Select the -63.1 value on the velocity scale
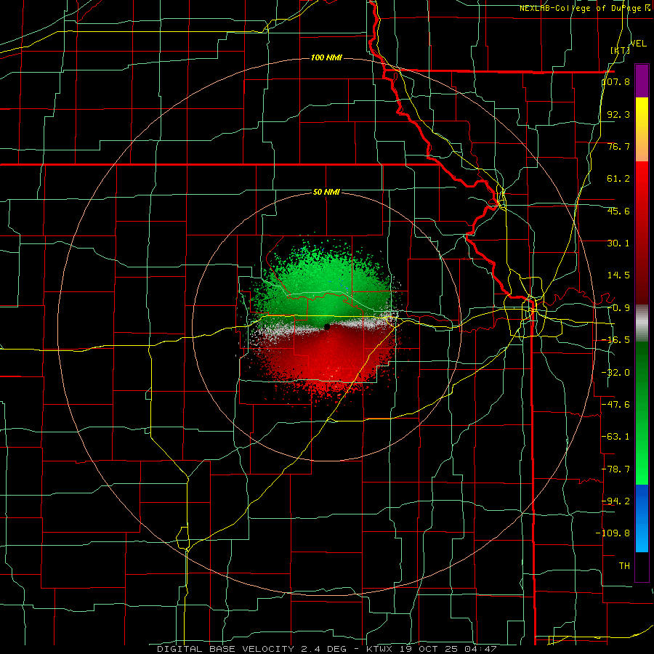654x654 pixels. [616, 437]
